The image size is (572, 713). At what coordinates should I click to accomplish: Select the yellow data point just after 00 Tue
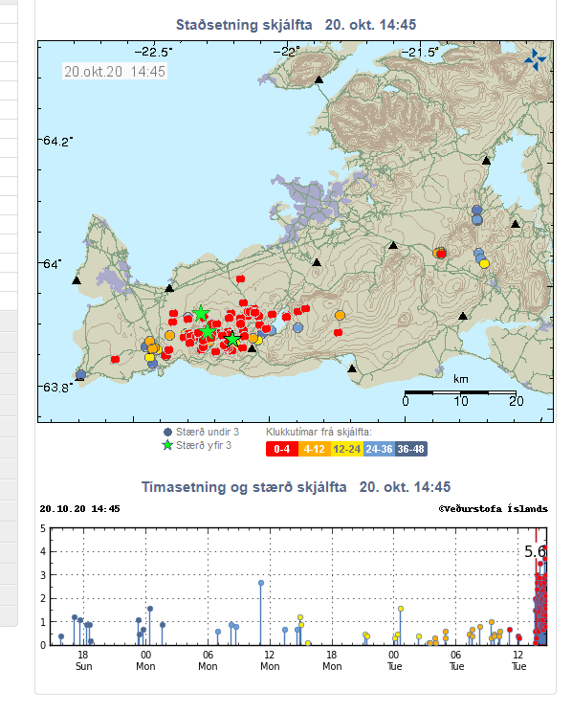[401, 609]
